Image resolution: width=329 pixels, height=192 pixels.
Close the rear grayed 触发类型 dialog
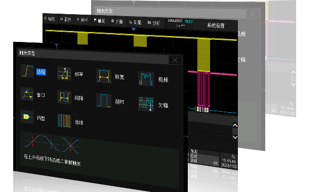click(253, 14)
